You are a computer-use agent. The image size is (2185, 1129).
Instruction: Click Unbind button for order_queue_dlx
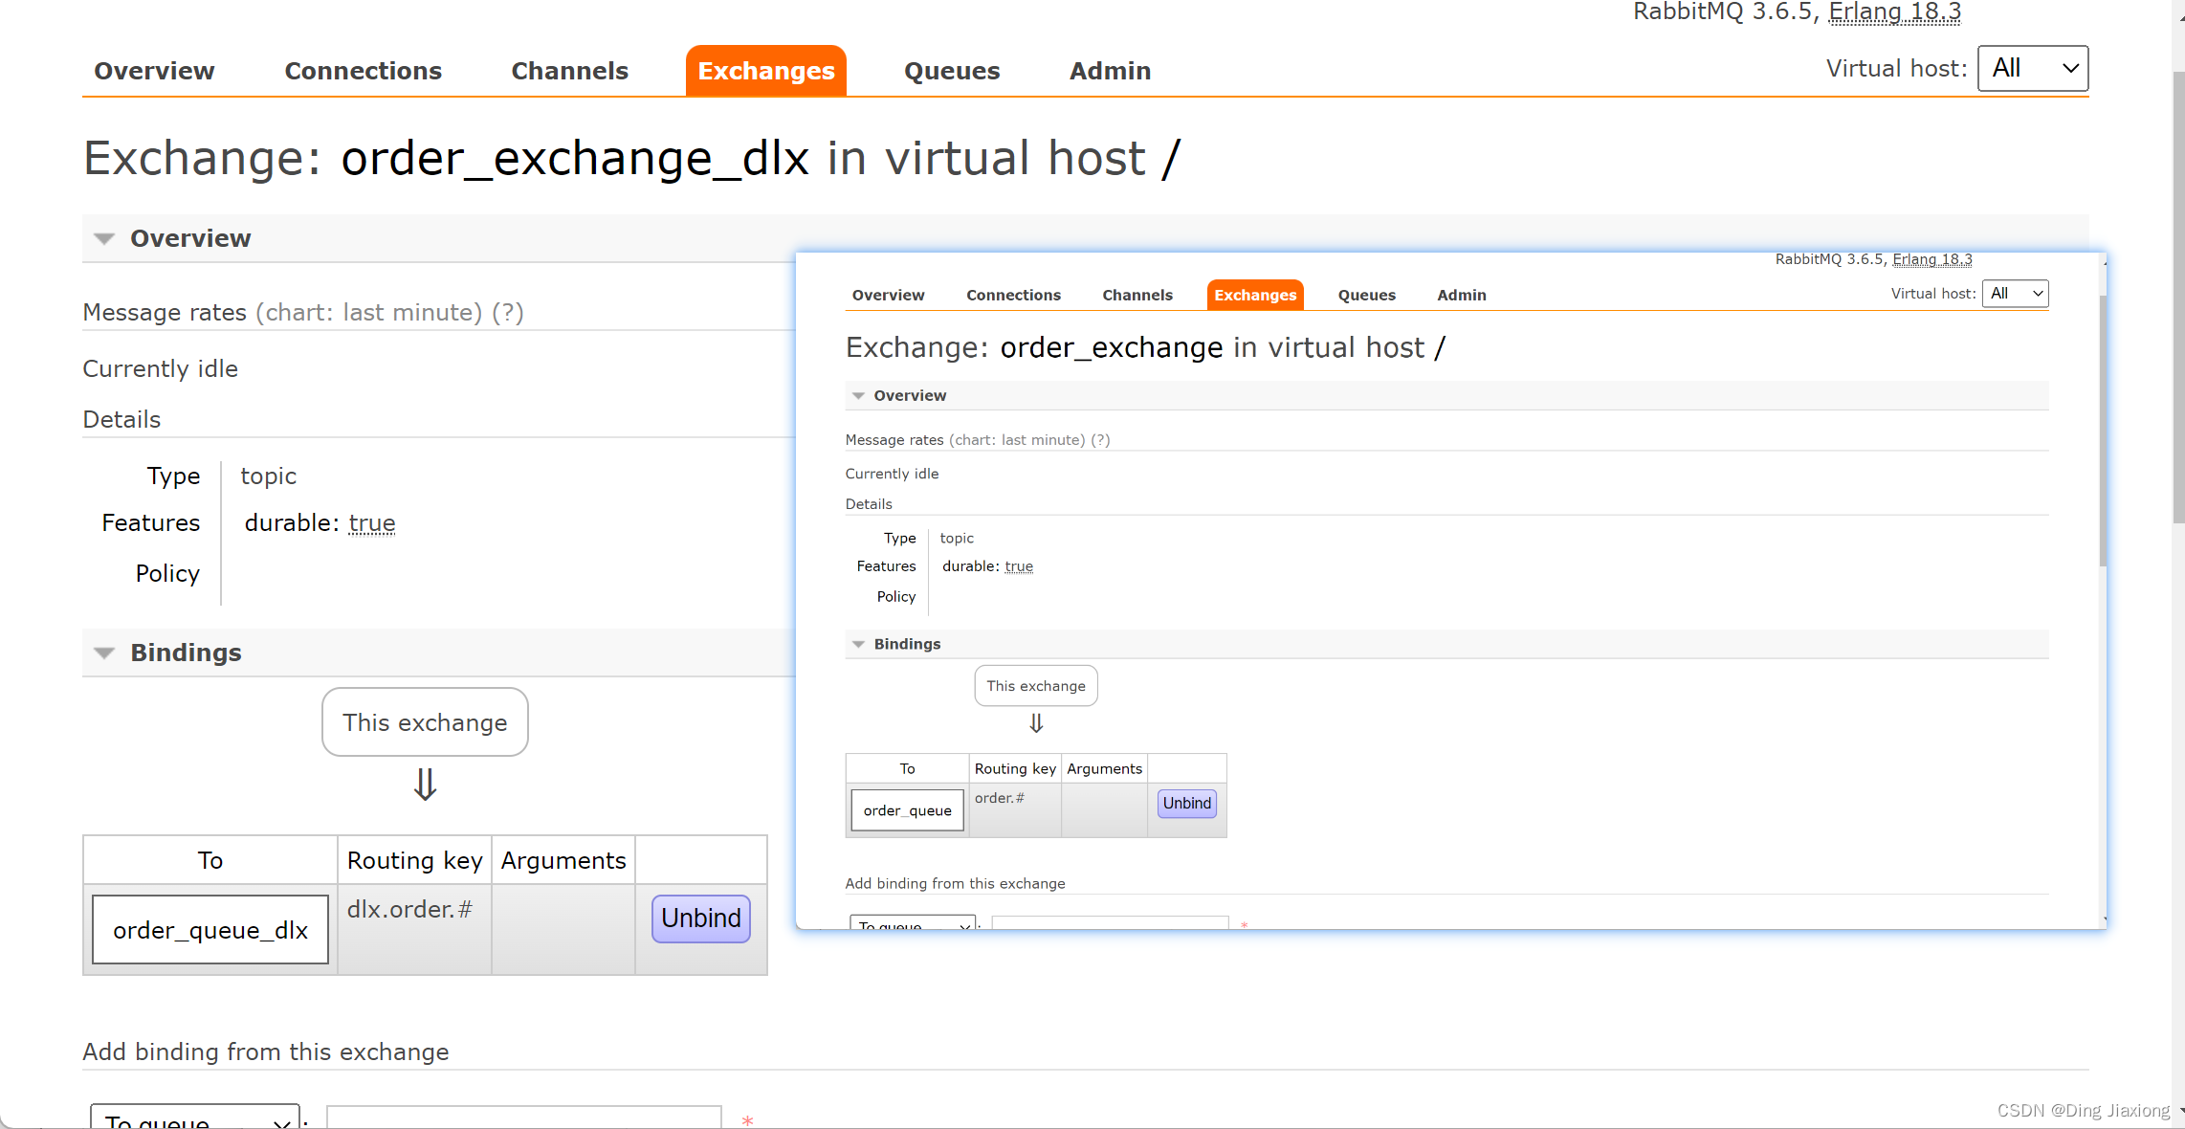(701, 918)
